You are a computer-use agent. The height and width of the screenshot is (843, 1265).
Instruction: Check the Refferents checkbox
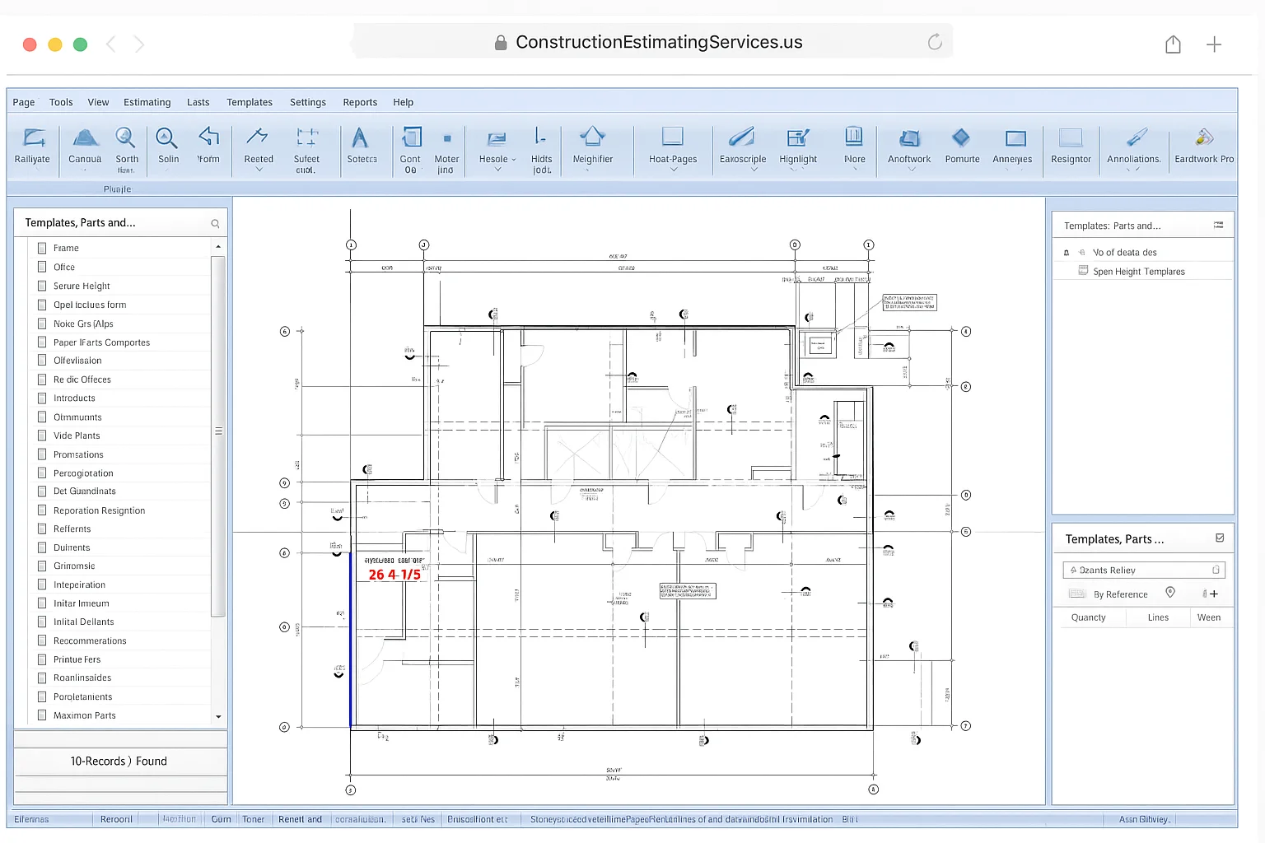pyautogui.click(x=42, y=529)
